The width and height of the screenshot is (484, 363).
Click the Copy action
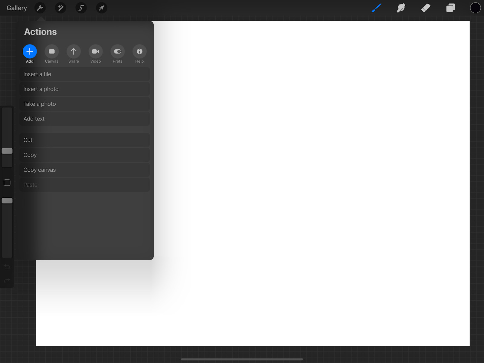[x=85, y=155]
